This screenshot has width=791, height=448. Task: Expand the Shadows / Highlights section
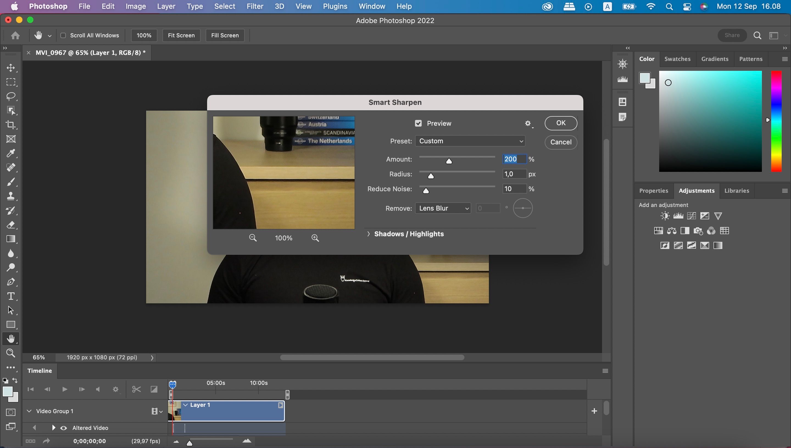point(368,234)
